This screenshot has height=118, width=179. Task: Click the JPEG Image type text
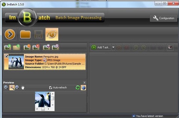point(54,60)
